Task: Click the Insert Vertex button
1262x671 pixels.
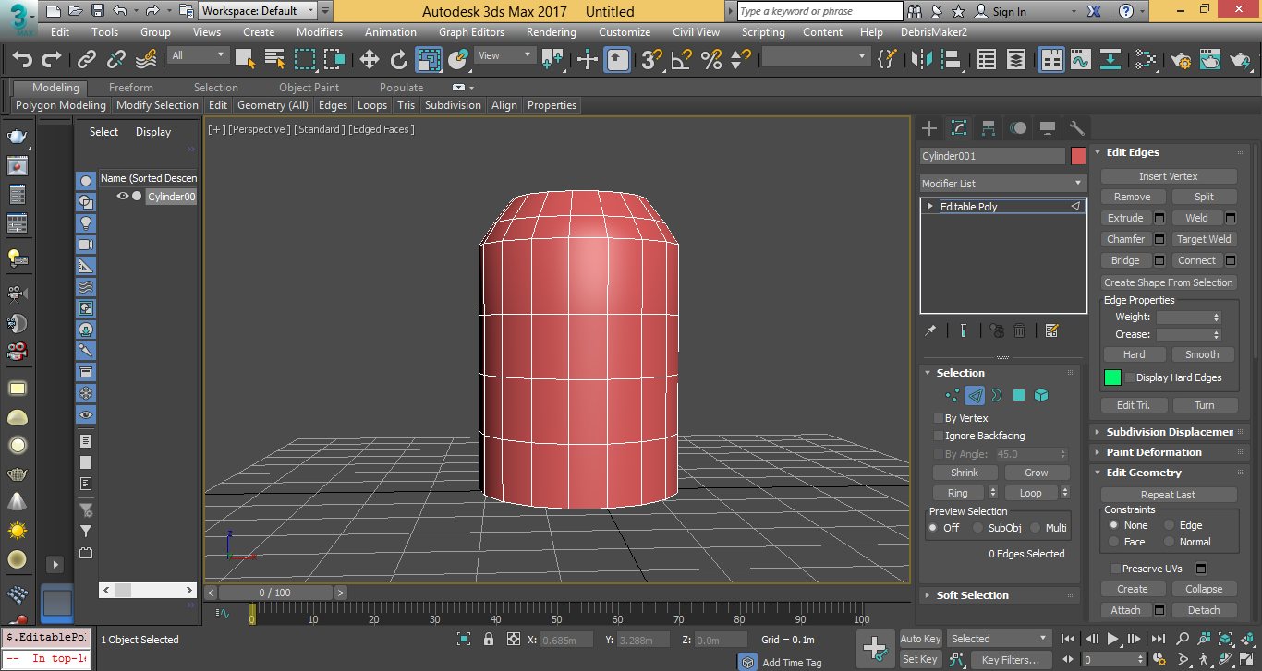Action: click(1169, 176)
